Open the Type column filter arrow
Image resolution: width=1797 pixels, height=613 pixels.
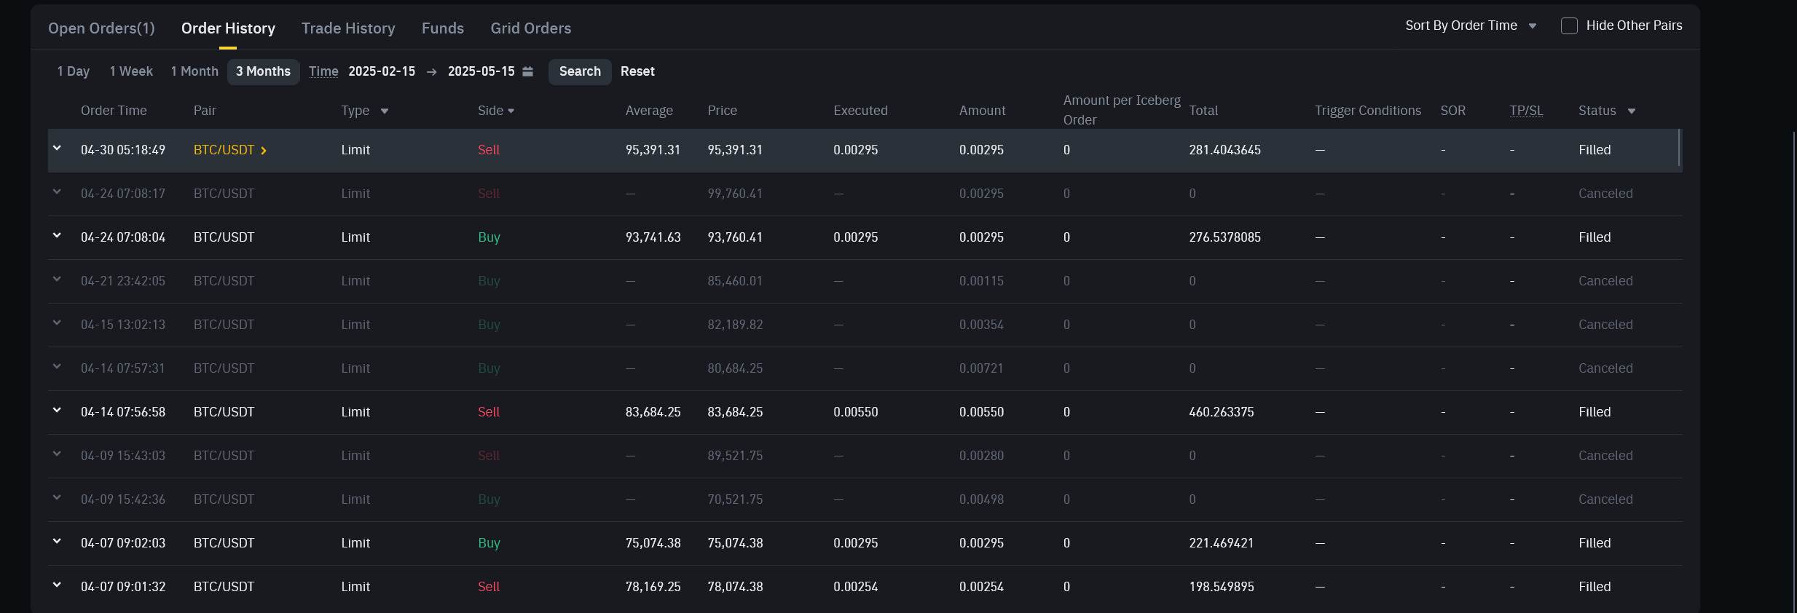point(385,111)
